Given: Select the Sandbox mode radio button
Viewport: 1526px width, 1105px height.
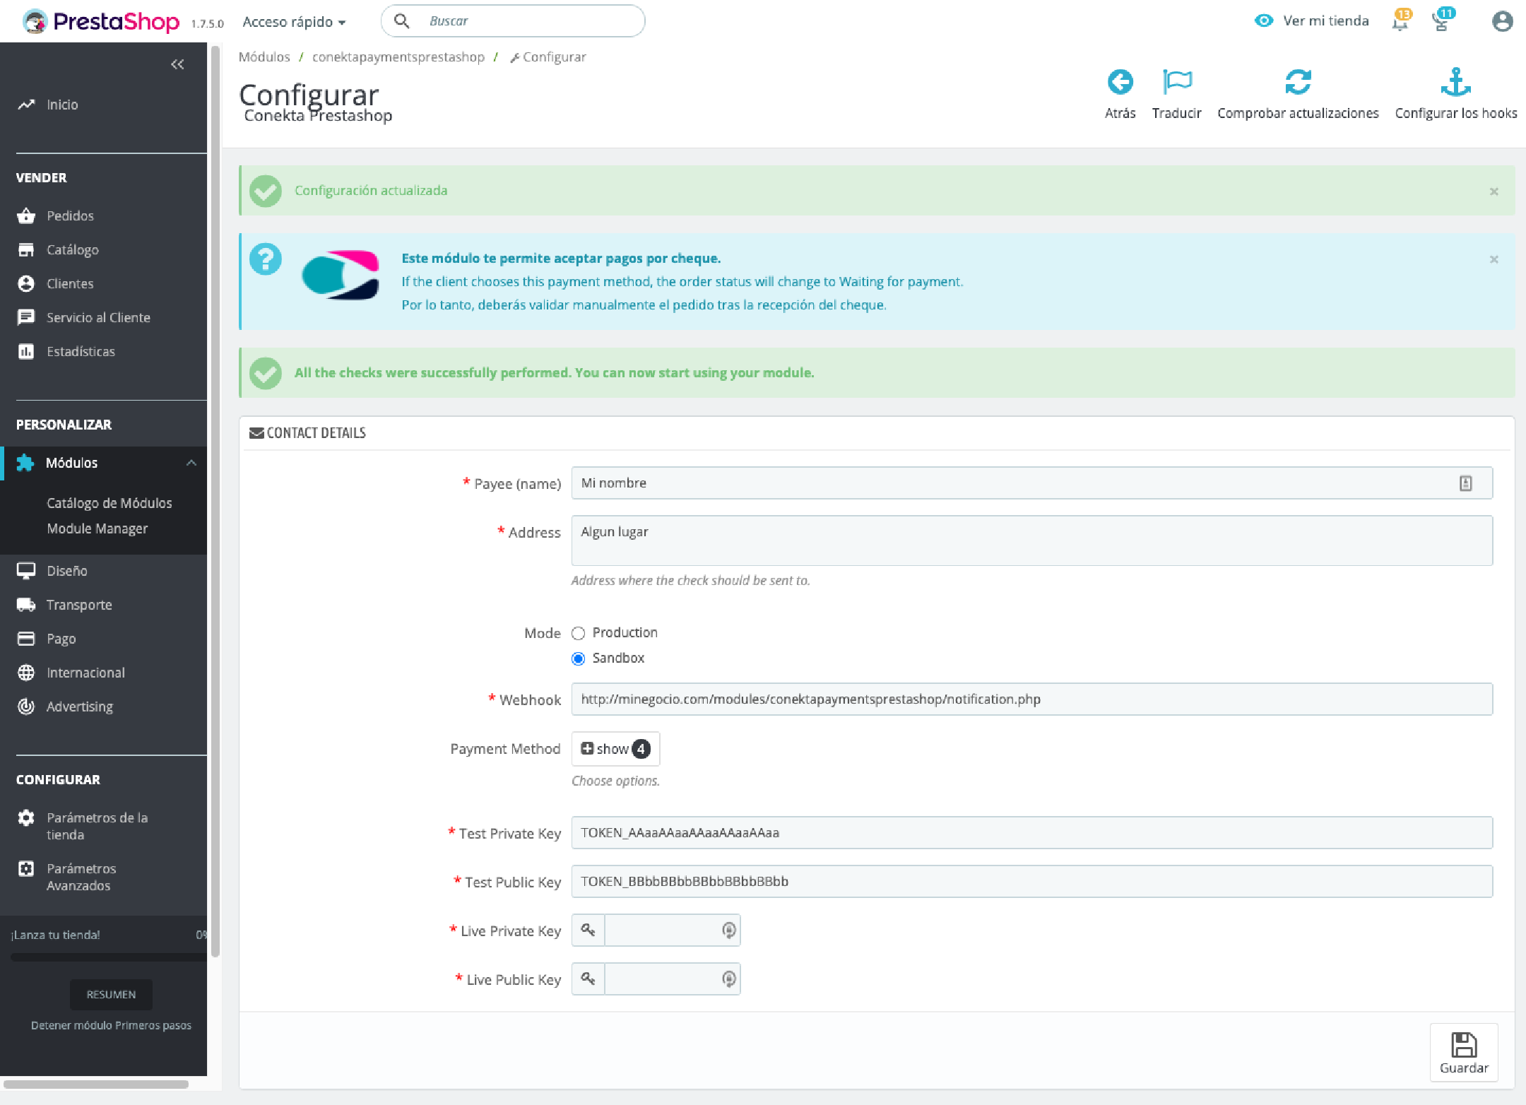Looking at the screenshot, I should (x=579, y=658).
